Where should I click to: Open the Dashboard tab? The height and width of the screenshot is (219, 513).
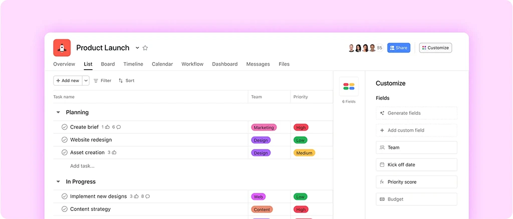224,64
